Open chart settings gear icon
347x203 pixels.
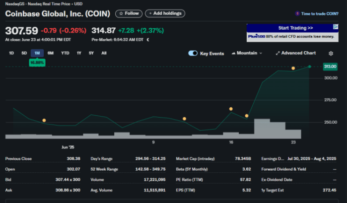[x=331, y=53]
